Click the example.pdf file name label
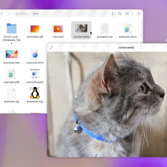 tap(12, 82)
